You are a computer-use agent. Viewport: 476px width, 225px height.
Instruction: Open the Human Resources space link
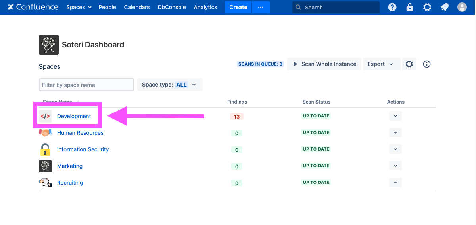coord(80,133)
